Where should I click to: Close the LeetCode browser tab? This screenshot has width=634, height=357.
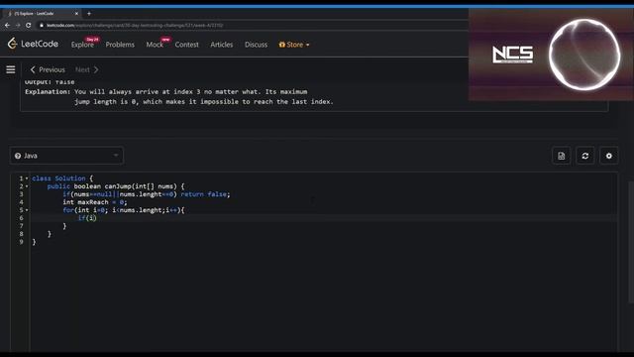76,13
